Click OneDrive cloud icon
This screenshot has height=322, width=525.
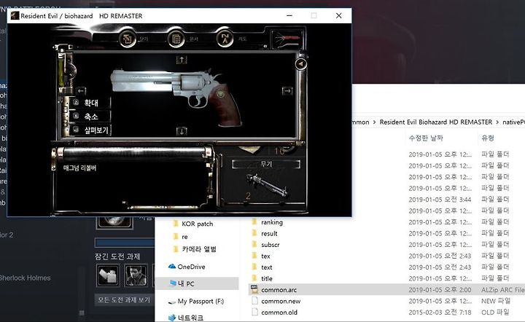pos(172,267)
